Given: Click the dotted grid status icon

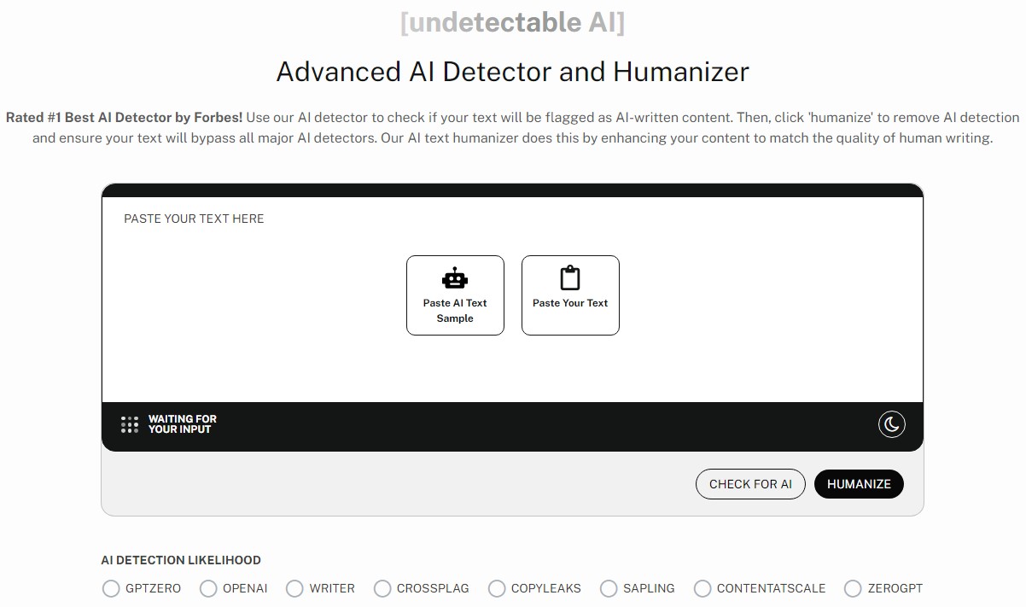Looking at the screenshot, I should tap(130, 424).
